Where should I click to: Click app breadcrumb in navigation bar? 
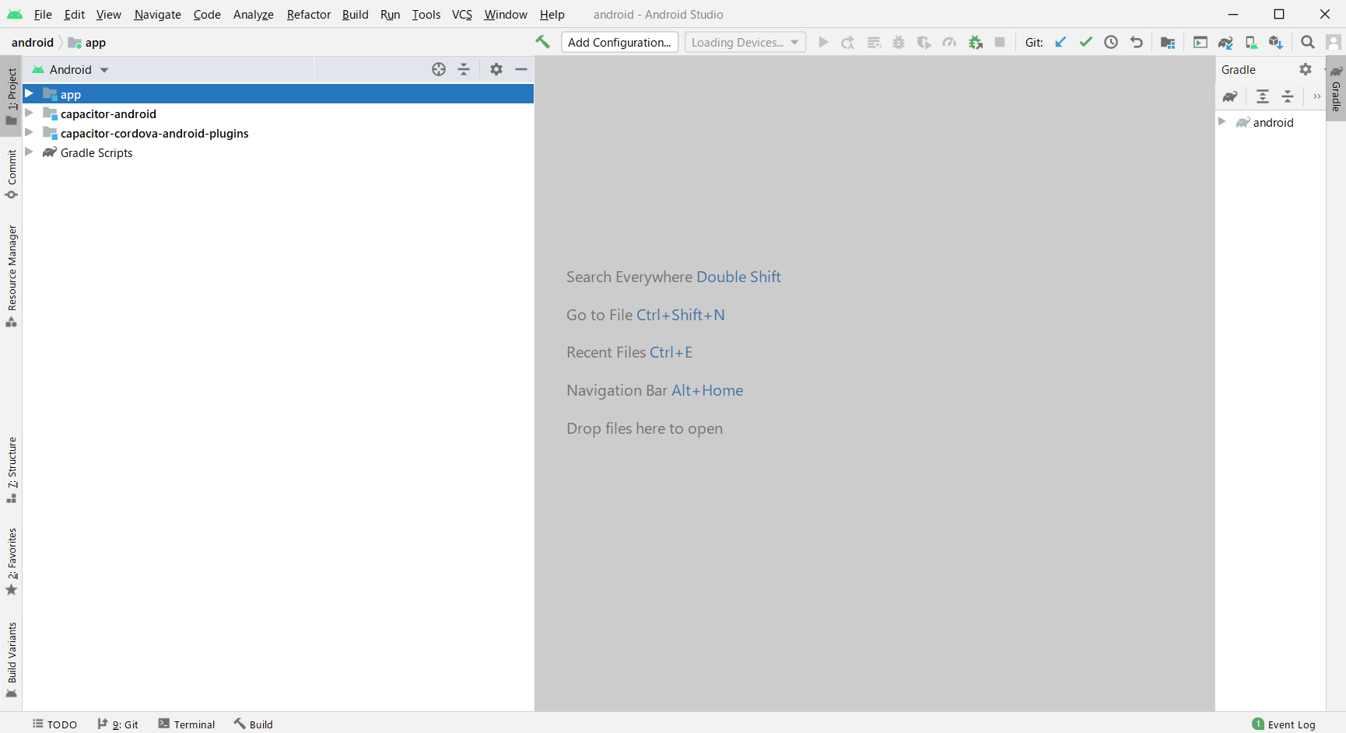tap(87, 42)
